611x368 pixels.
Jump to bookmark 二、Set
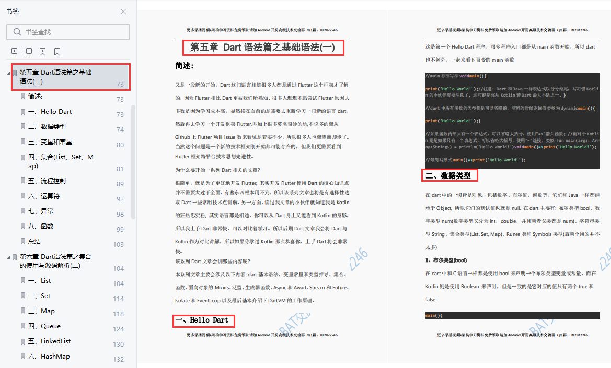[x=39, y=296]
